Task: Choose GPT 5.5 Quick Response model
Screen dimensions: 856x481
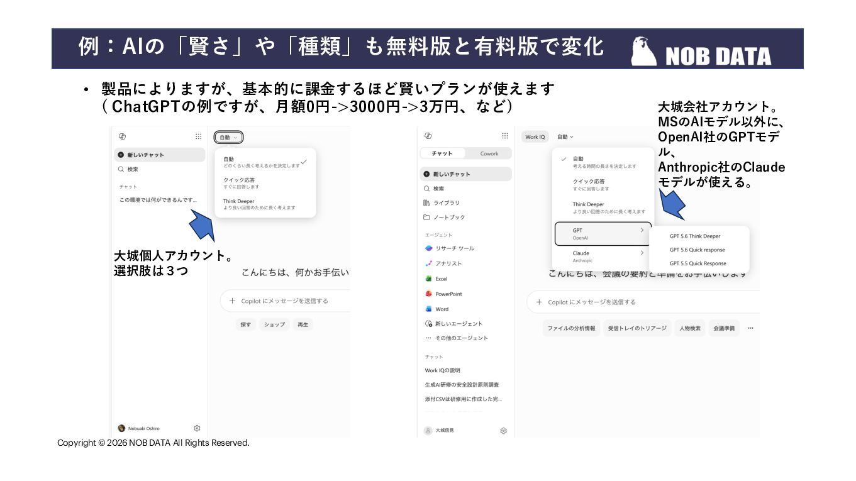Action: 699,263
